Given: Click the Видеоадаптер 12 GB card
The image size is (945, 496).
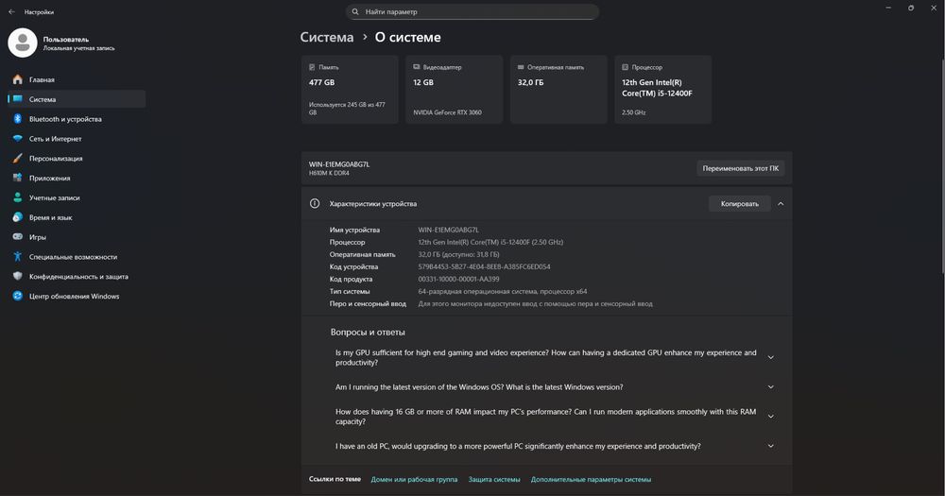Looking at the screenshot, I should click(x=454, y=89).
